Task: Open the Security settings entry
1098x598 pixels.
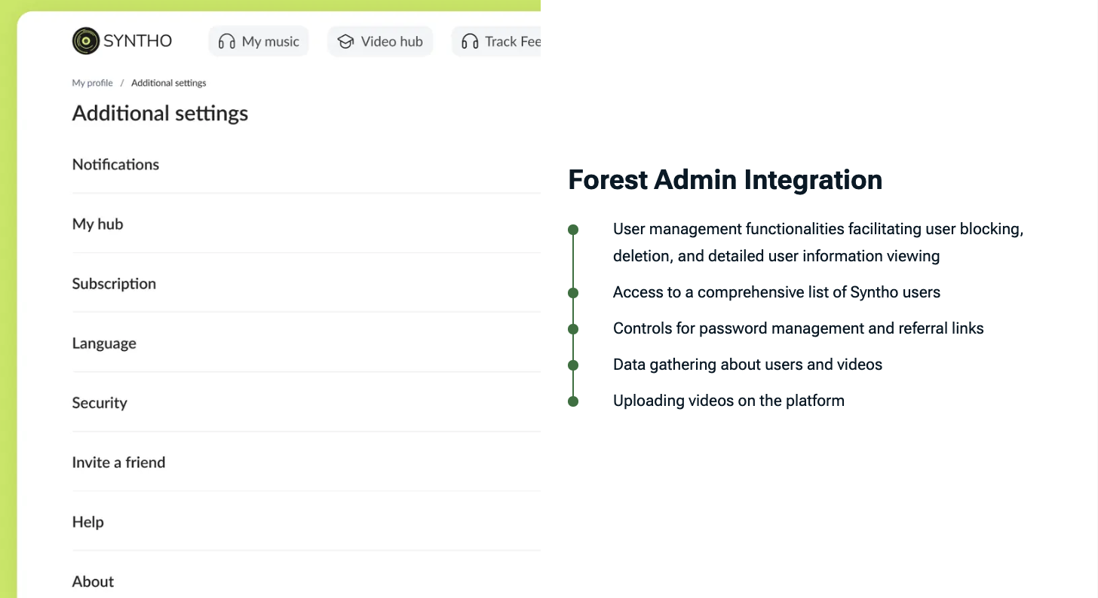Action: (x=100, y=402)
